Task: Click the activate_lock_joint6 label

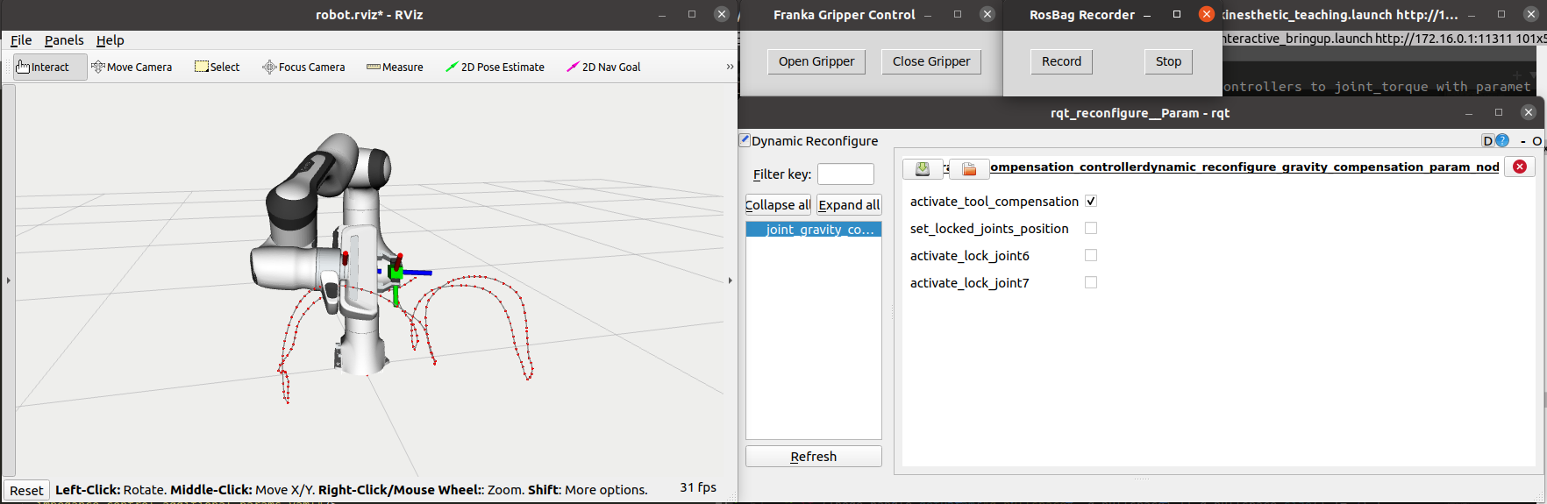Action: point(970,256)
